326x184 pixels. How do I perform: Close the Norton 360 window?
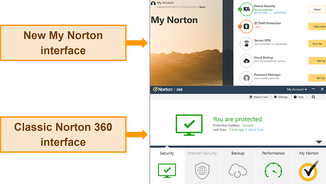[x=322, y=89]
